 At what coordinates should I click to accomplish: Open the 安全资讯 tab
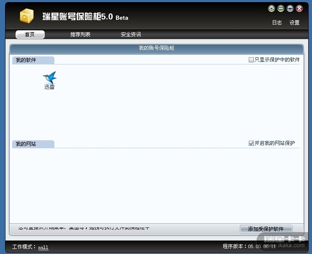[131, 35]
